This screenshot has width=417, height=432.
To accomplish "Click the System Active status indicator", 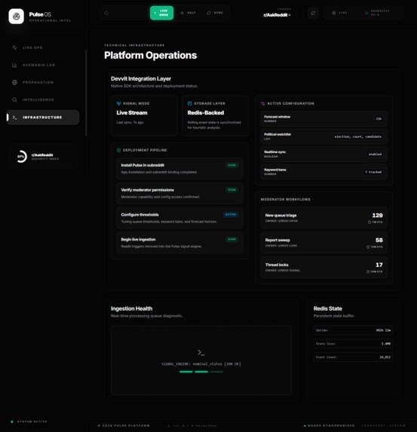I will [x=29, y=421].
